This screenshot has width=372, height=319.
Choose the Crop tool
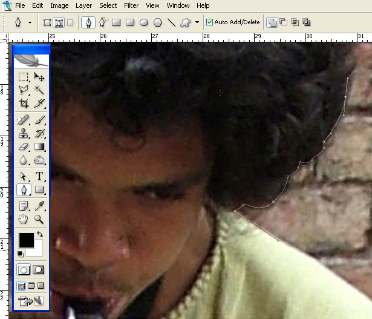click(x=23, y=104)
